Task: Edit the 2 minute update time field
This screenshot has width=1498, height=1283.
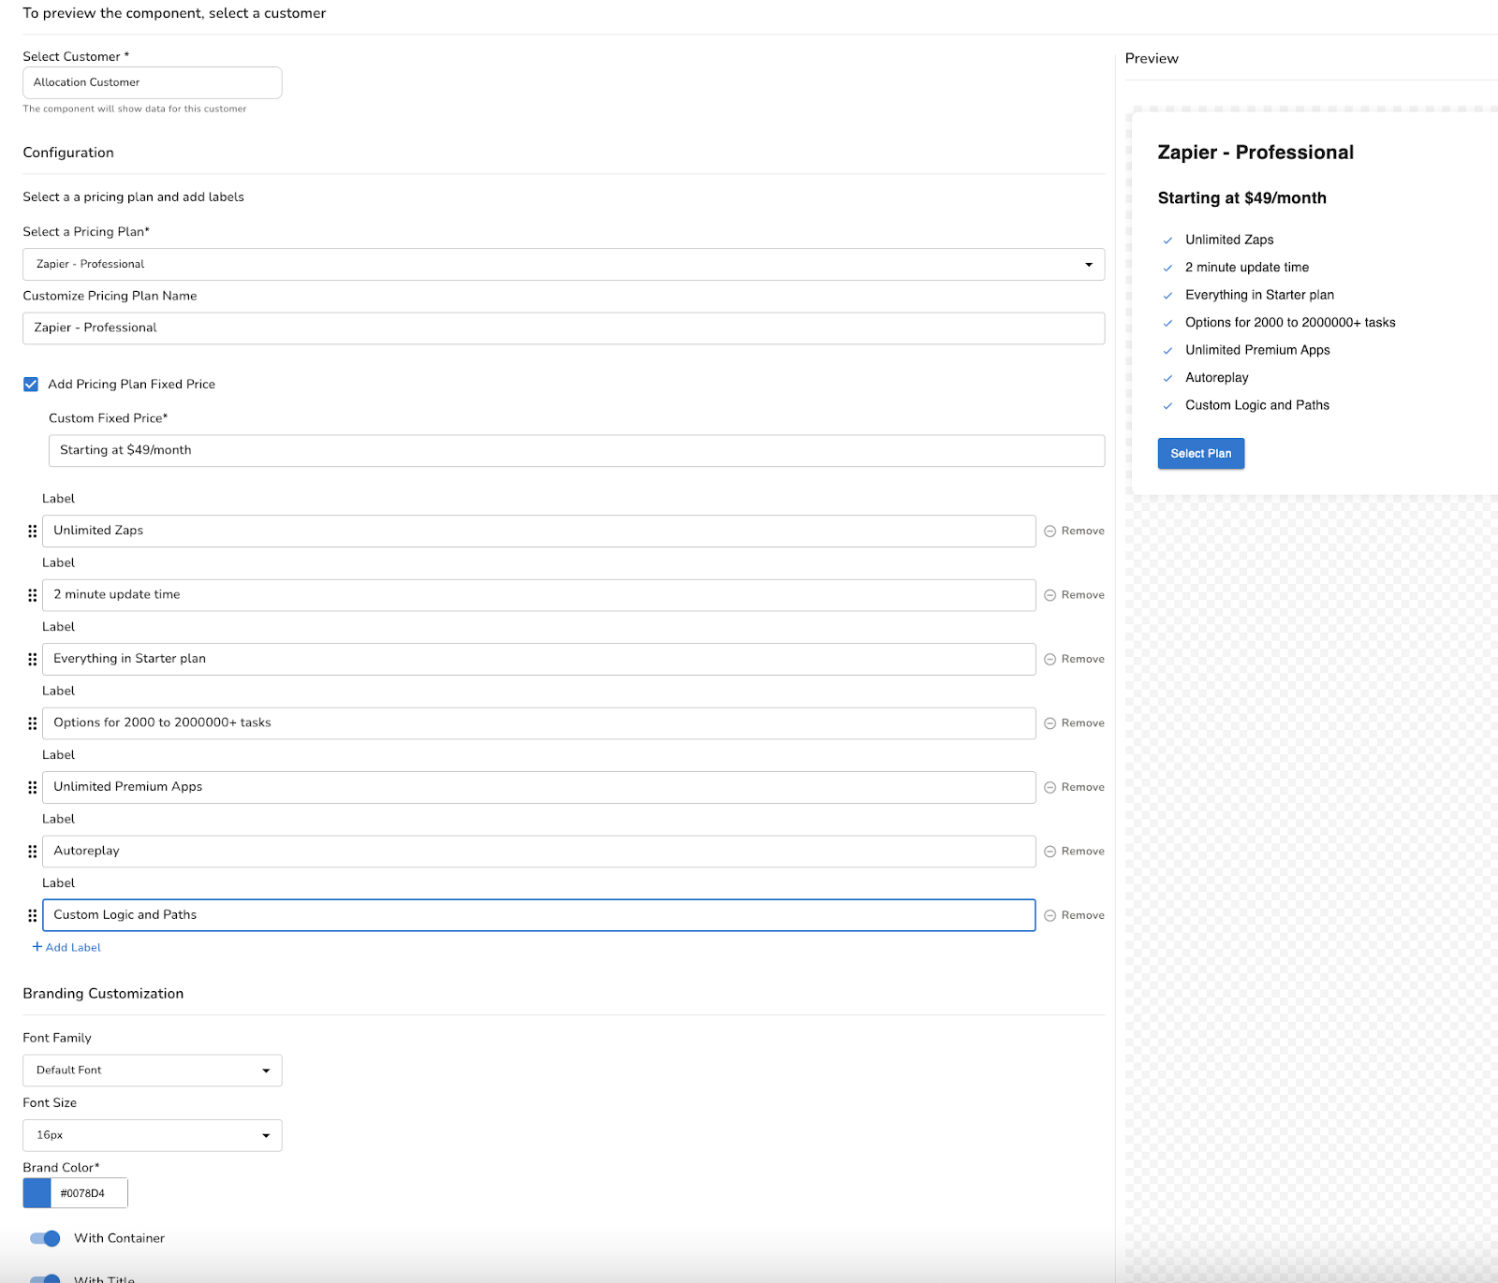Action: pos(539,595)
